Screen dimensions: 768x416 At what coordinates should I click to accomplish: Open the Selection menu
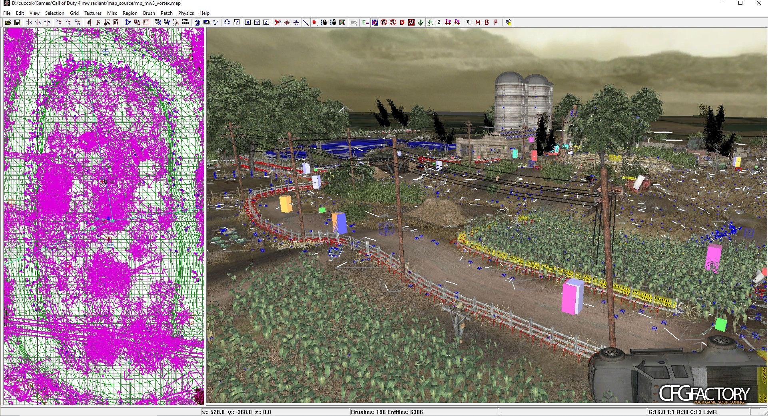pos(54,13)
